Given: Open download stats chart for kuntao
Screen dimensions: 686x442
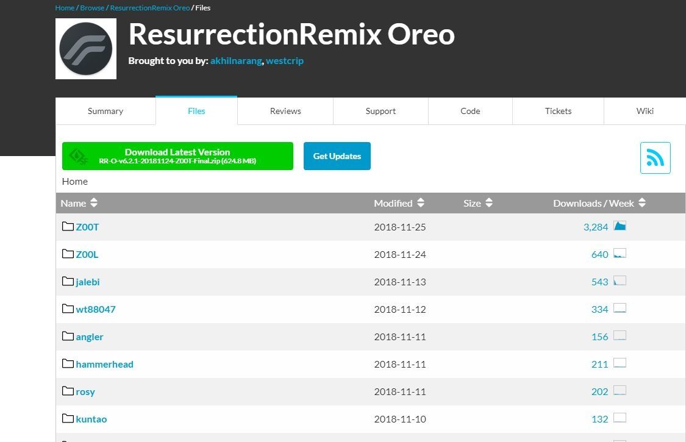Looking at the screenshot, I should pyautogui.click(x=620, y=418).
